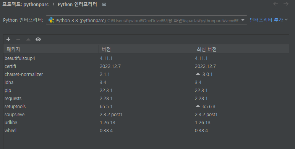Image resolution: width=295 pixels, height=149 pixels.
Task: Toggle the show early releases eye icon
Action: (x=38, y=39)
